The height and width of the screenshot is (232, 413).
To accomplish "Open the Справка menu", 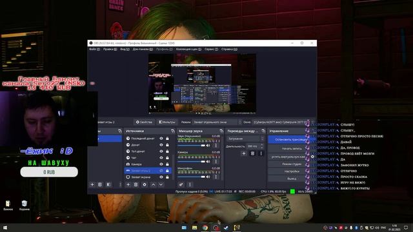I will pyautogui.click(x=229, y=49).
